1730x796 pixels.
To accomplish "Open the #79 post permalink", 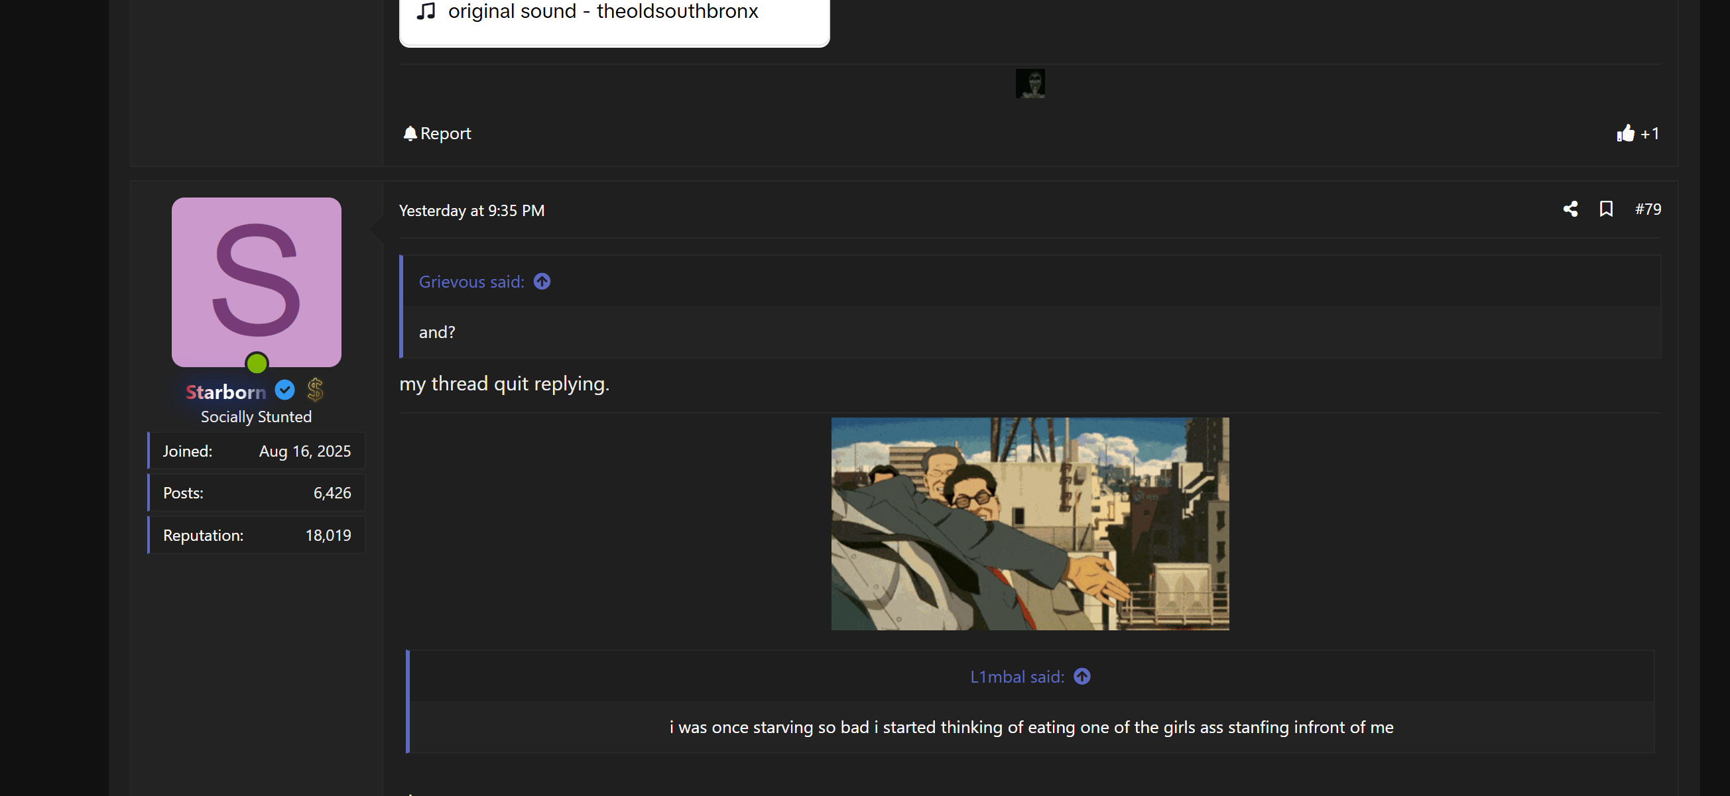I will tap(1647, 209).
